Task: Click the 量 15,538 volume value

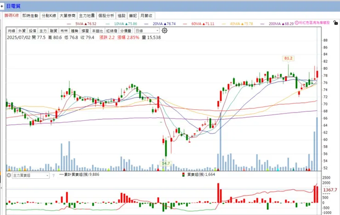Action: pos(151,38)
